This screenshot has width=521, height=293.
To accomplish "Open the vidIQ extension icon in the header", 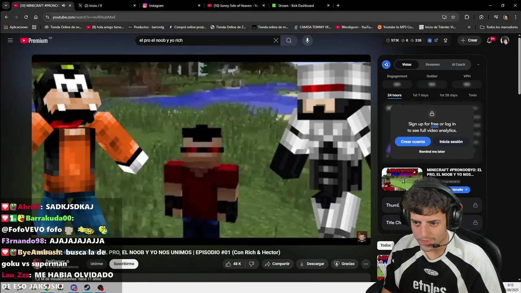I will 429,40.
